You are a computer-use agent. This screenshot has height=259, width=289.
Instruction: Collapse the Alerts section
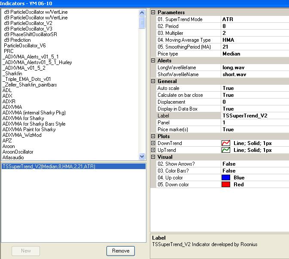click(153, 61)
